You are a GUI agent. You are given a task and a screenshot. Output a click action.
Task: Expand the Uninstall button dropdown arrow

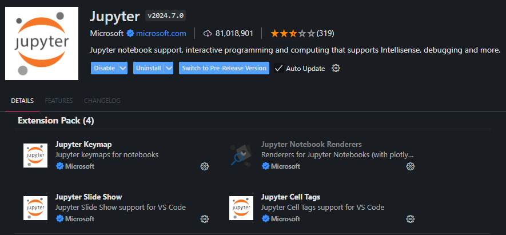[x=169, y=68]
